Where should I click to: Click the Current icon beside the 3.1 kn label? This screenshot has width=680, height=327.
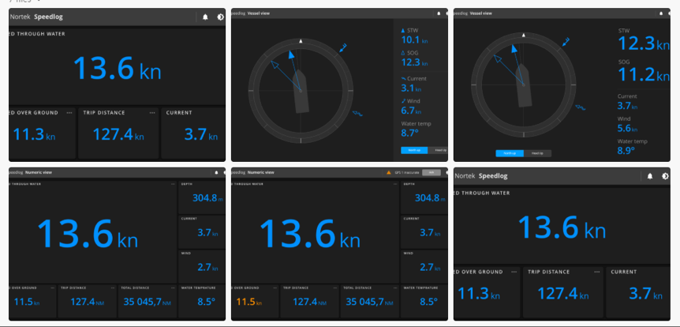point(403,79)
